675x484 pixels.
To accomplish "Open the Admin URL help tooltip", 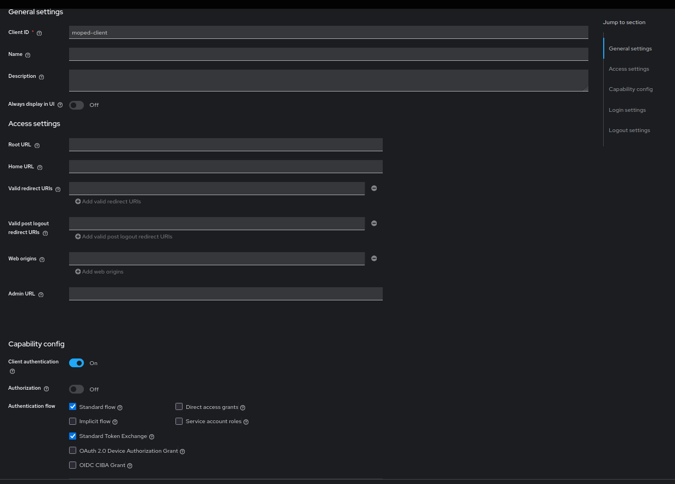I will coord(41,294).
